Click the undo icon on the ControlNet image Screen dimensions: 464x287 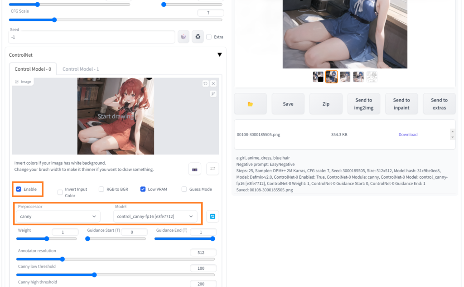point(205,83)
